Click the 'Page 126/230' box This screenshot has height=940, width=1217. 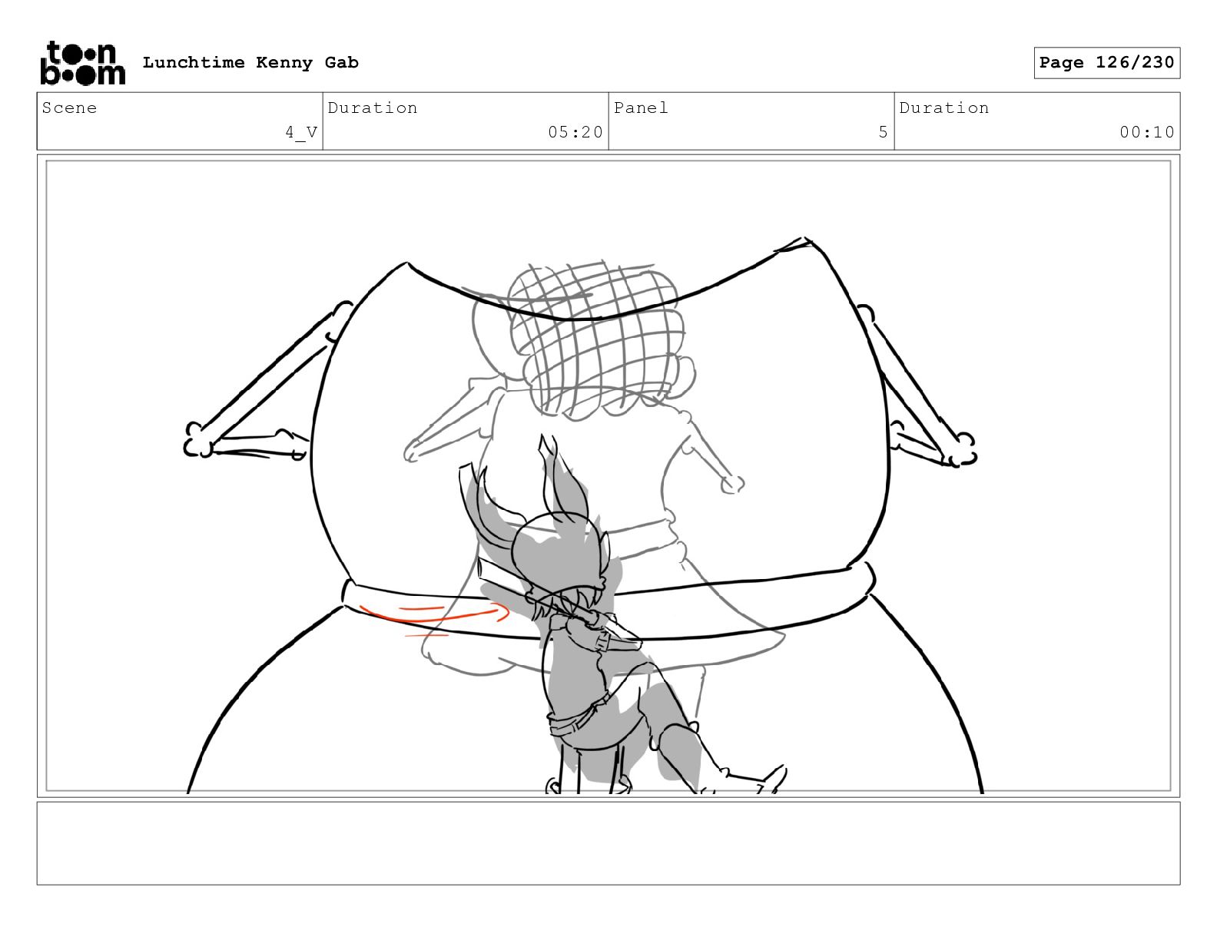coord(1106,63)
